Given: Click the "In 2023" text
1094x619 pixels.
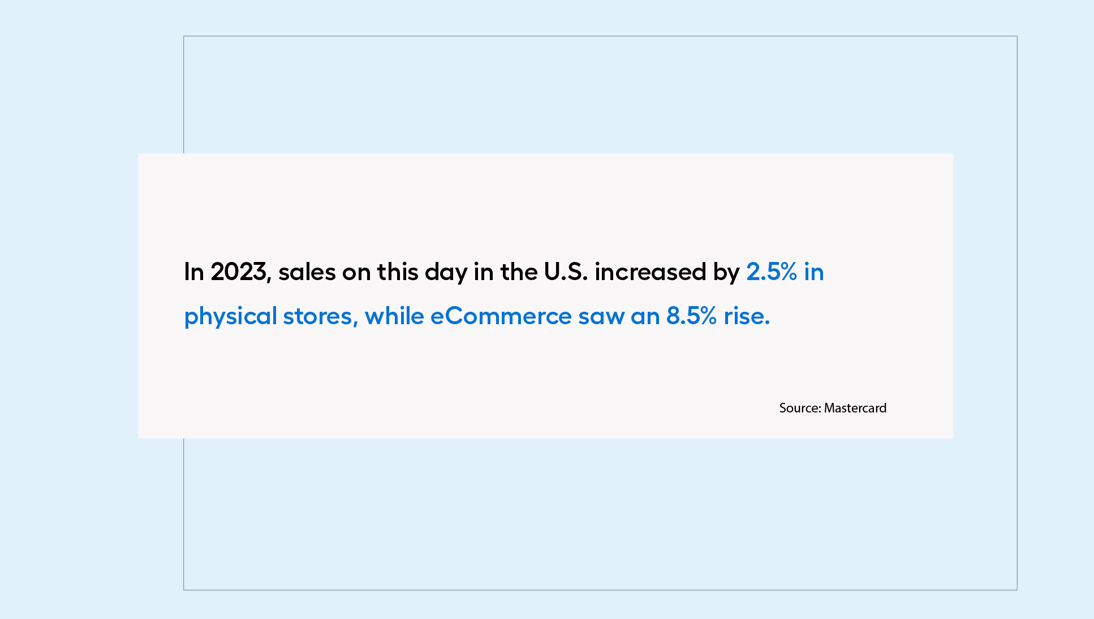Looking at the screenshot, I should tap(225, 272).
